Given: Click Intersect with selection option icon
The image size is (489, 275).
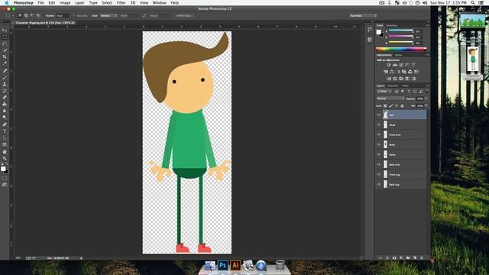Looking at the screenshot, I should (38, 15).
